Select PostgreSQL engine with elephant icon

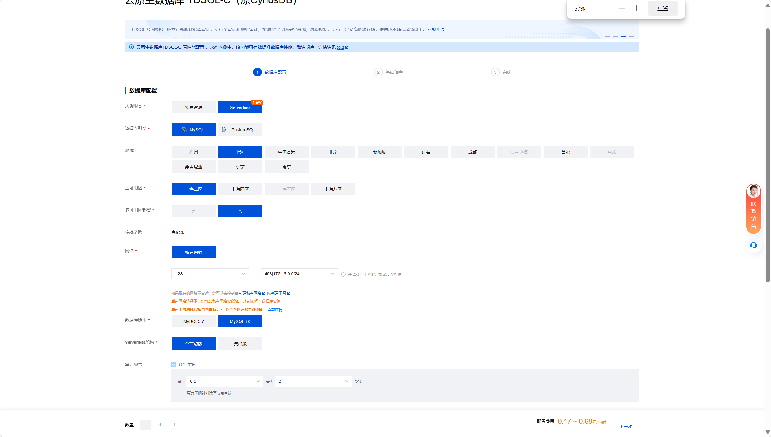[x=240, y=129]
